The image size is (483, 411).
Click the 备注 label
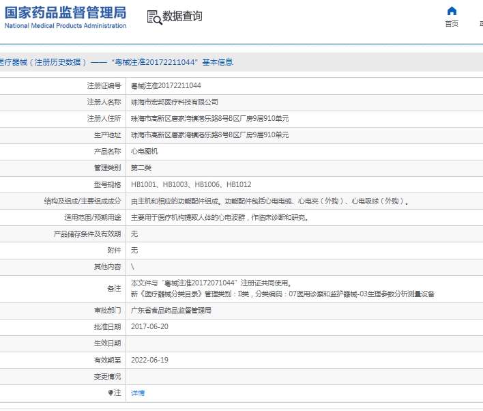tap(114, 289)
